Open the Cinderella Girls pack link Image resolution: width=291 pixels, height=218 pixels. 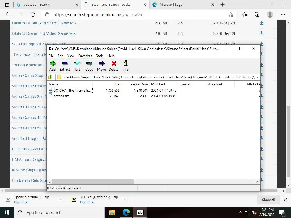29,181
